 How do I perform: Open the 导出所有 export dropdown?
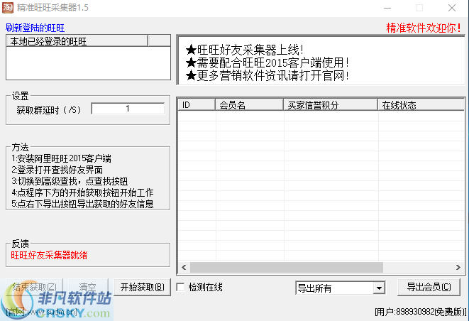point(380,288)
